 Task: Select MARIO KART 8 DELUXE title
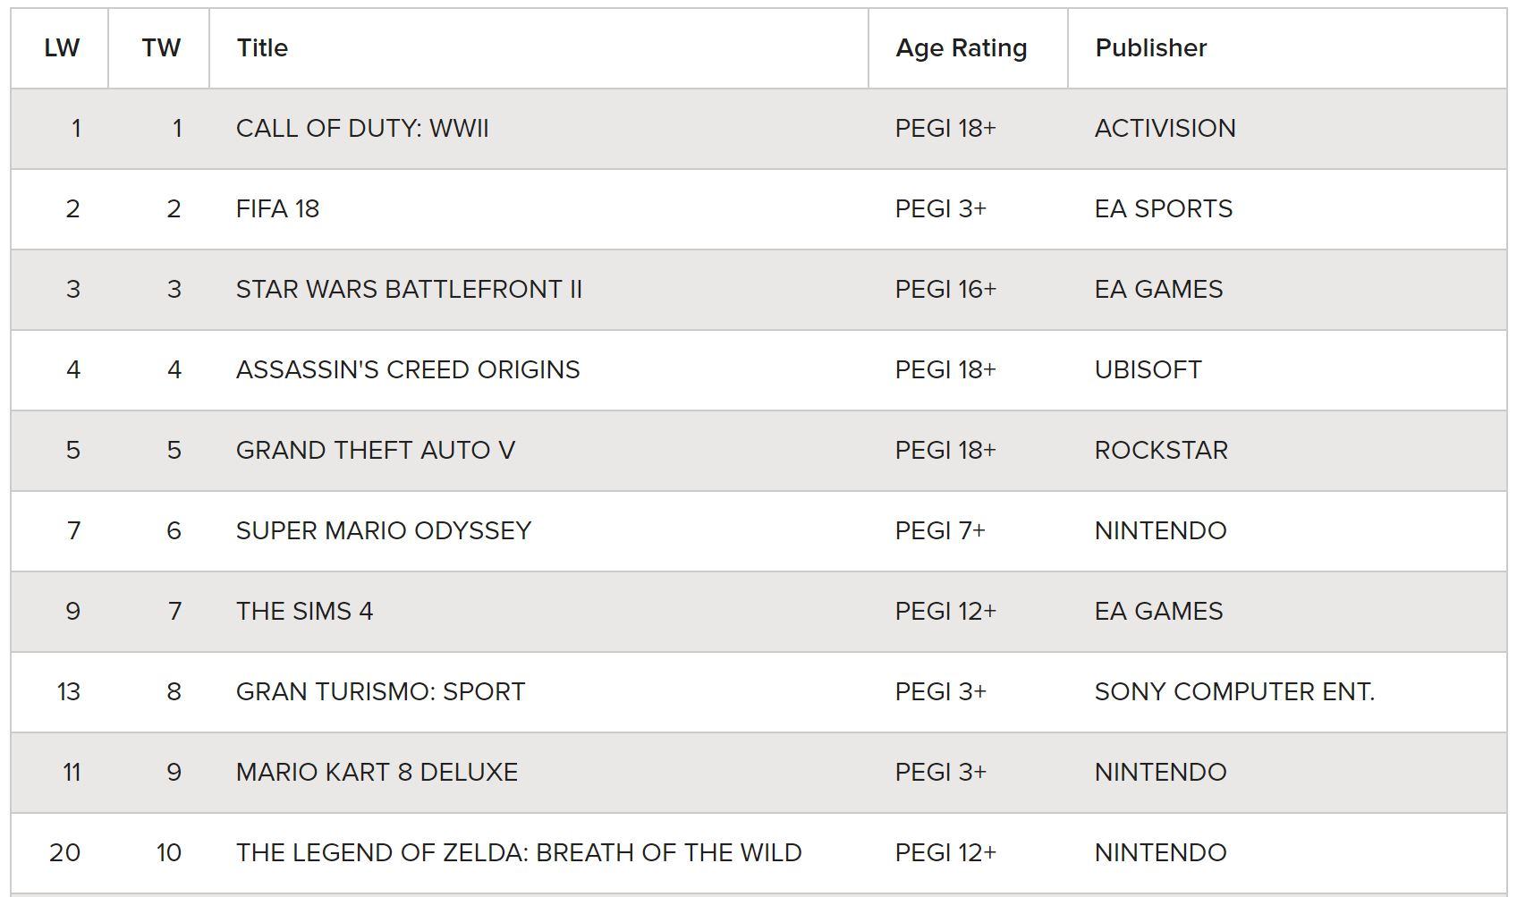tap(377, 773)
